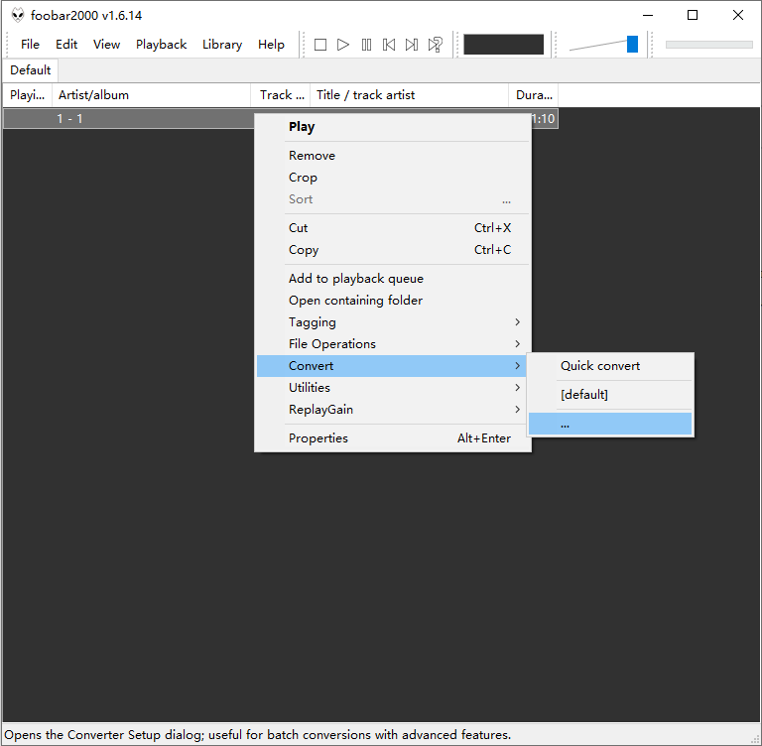
Task: Expand the ReplayGain submenu
Action: click(393, 410)
